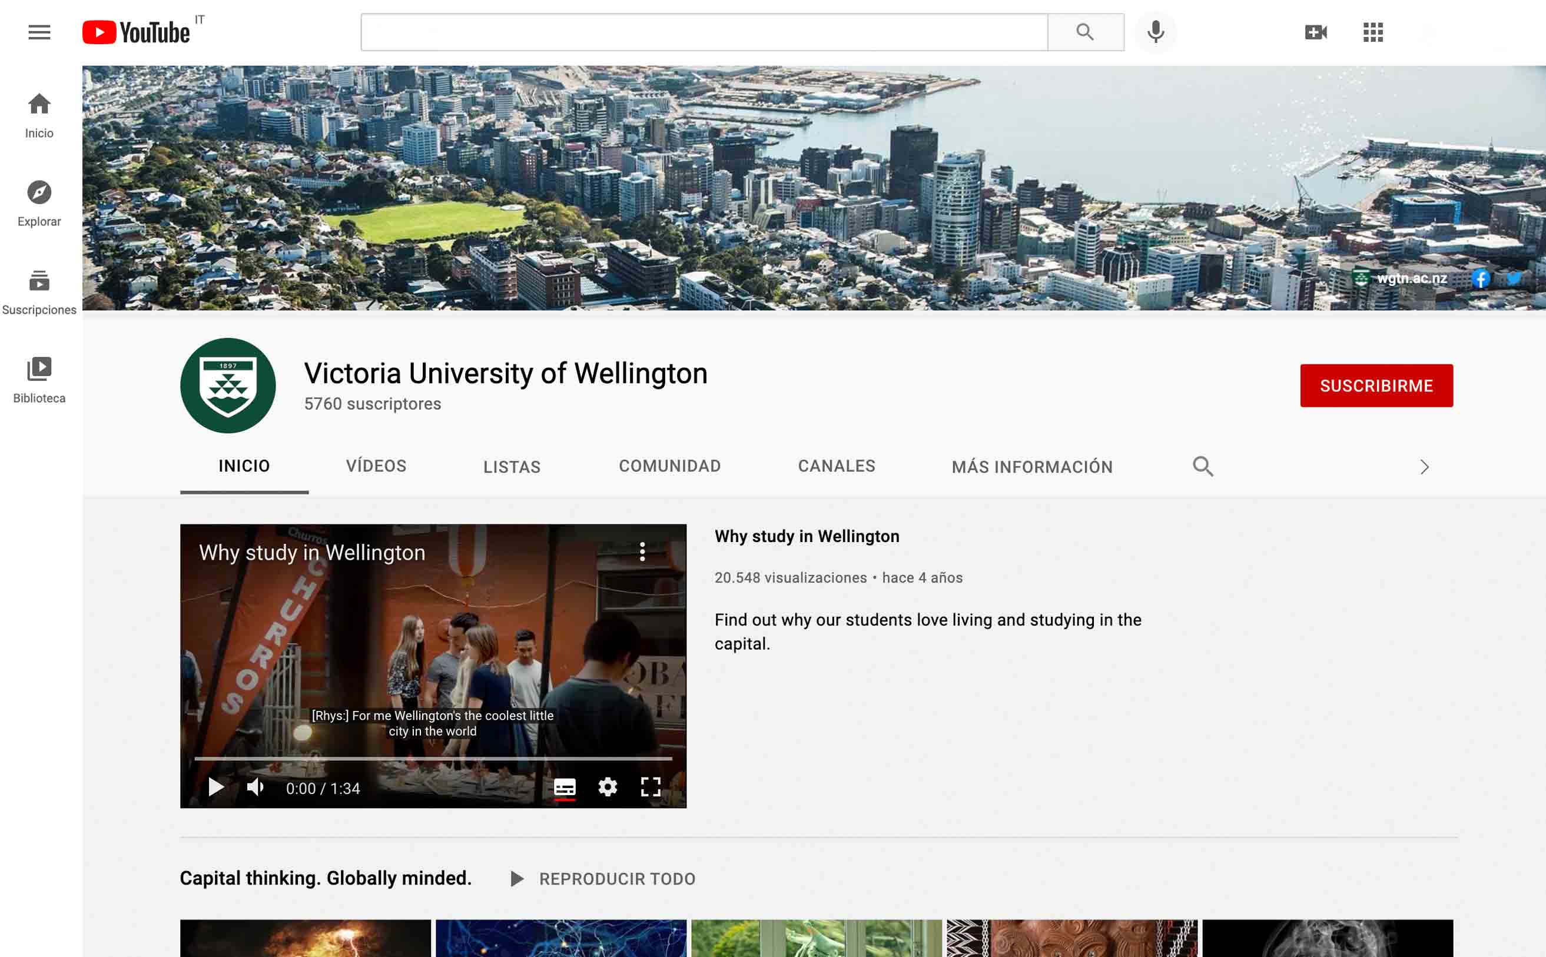This screenshot has width=1546, height=957.
Task: Open Twitter link on banner
Action: click(1514, 278)
